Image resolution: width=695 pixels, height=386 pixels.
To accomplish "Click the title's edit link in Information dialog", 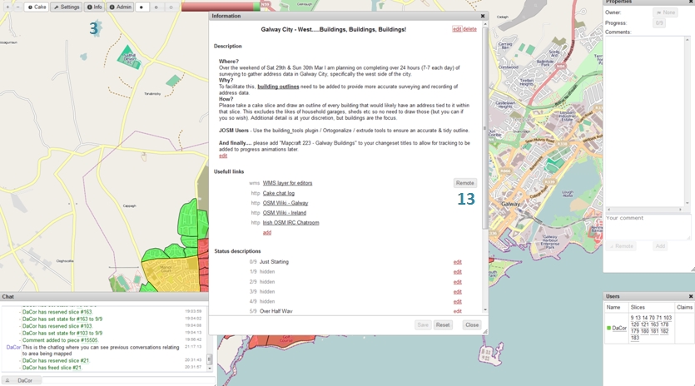I will (457, 29).
